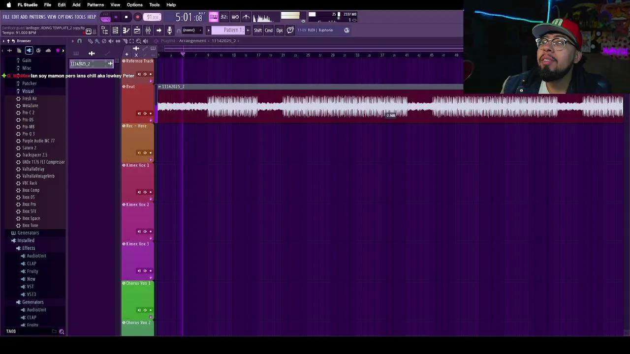Select the 11142025_2 audio clip in picker

(x=92, y=63)
